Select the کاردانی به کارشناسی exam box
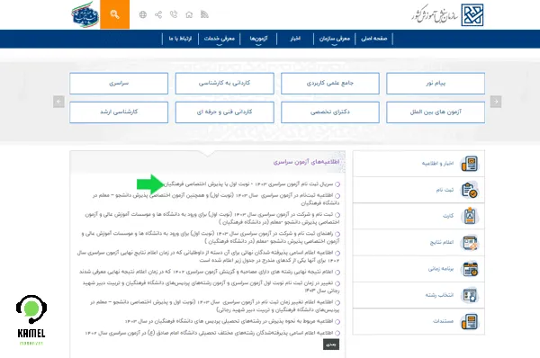This screenshot has height=358, width=540. click(224, 84)
